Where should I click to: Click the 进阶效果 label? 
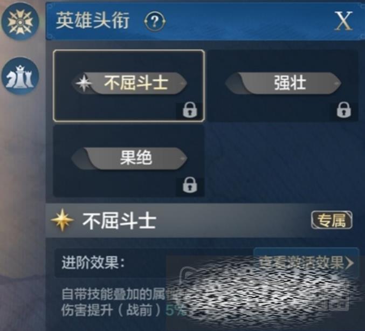tap(93, 263)
